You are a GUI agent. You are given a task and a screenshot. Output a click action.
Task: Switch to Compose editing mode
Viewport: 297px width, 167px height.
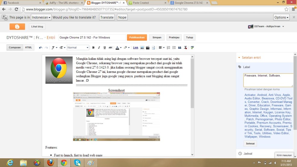(x=14, y=48)
